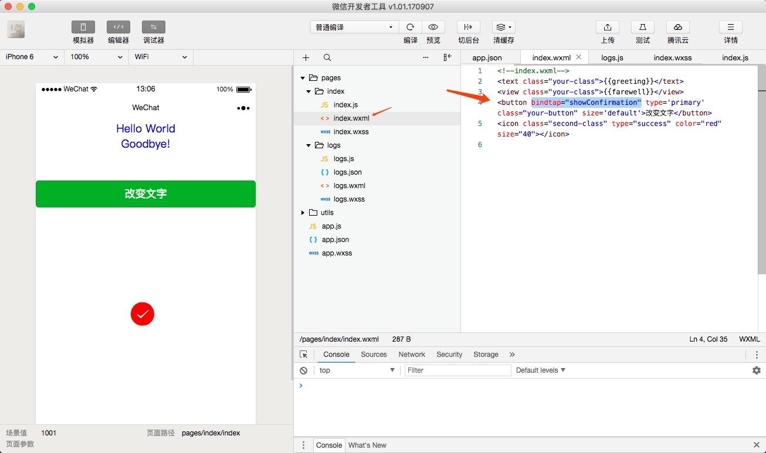Click the upload (上传) icon
Image resolution: width=766 pixels, height=453 pixels.
pos(608,27)
